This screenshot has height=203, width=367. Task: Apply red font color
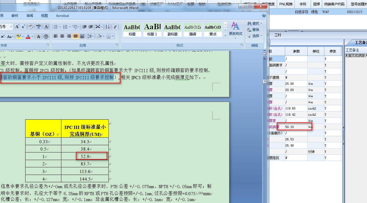pos(28,37)
